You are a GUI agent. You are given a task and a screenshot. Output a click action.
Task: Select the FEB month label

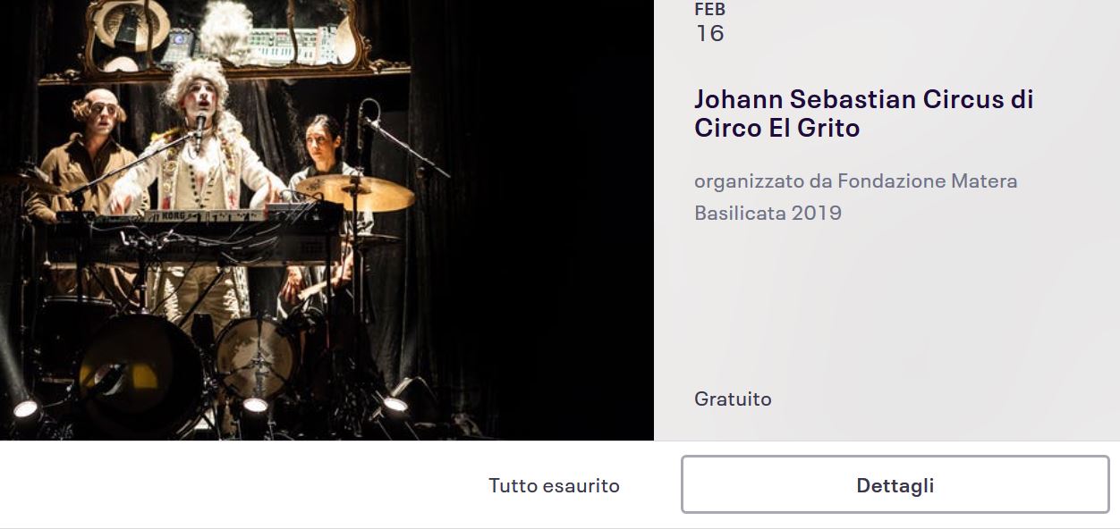tap(709, 10)
